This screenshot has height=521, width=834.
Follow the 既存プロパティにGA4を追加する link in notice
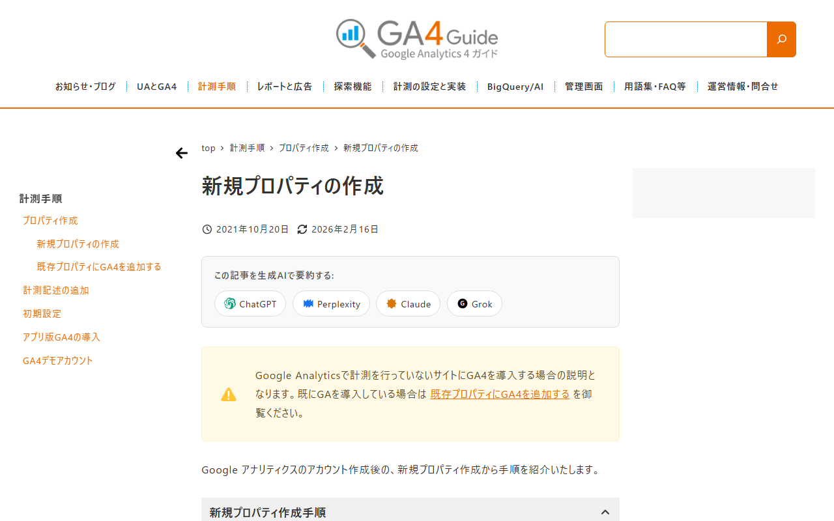(500, 394)
